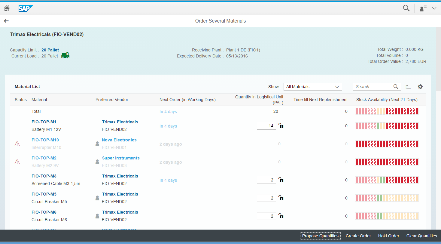Click the green truck icon beside Current Load
Screen dimensions: 441x244
(x=65, y=55)
